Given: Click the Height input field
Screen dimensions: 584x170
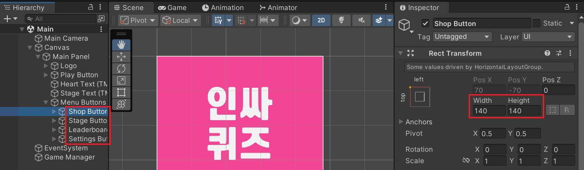Looking at the screenshot, I should pos(524,111).
